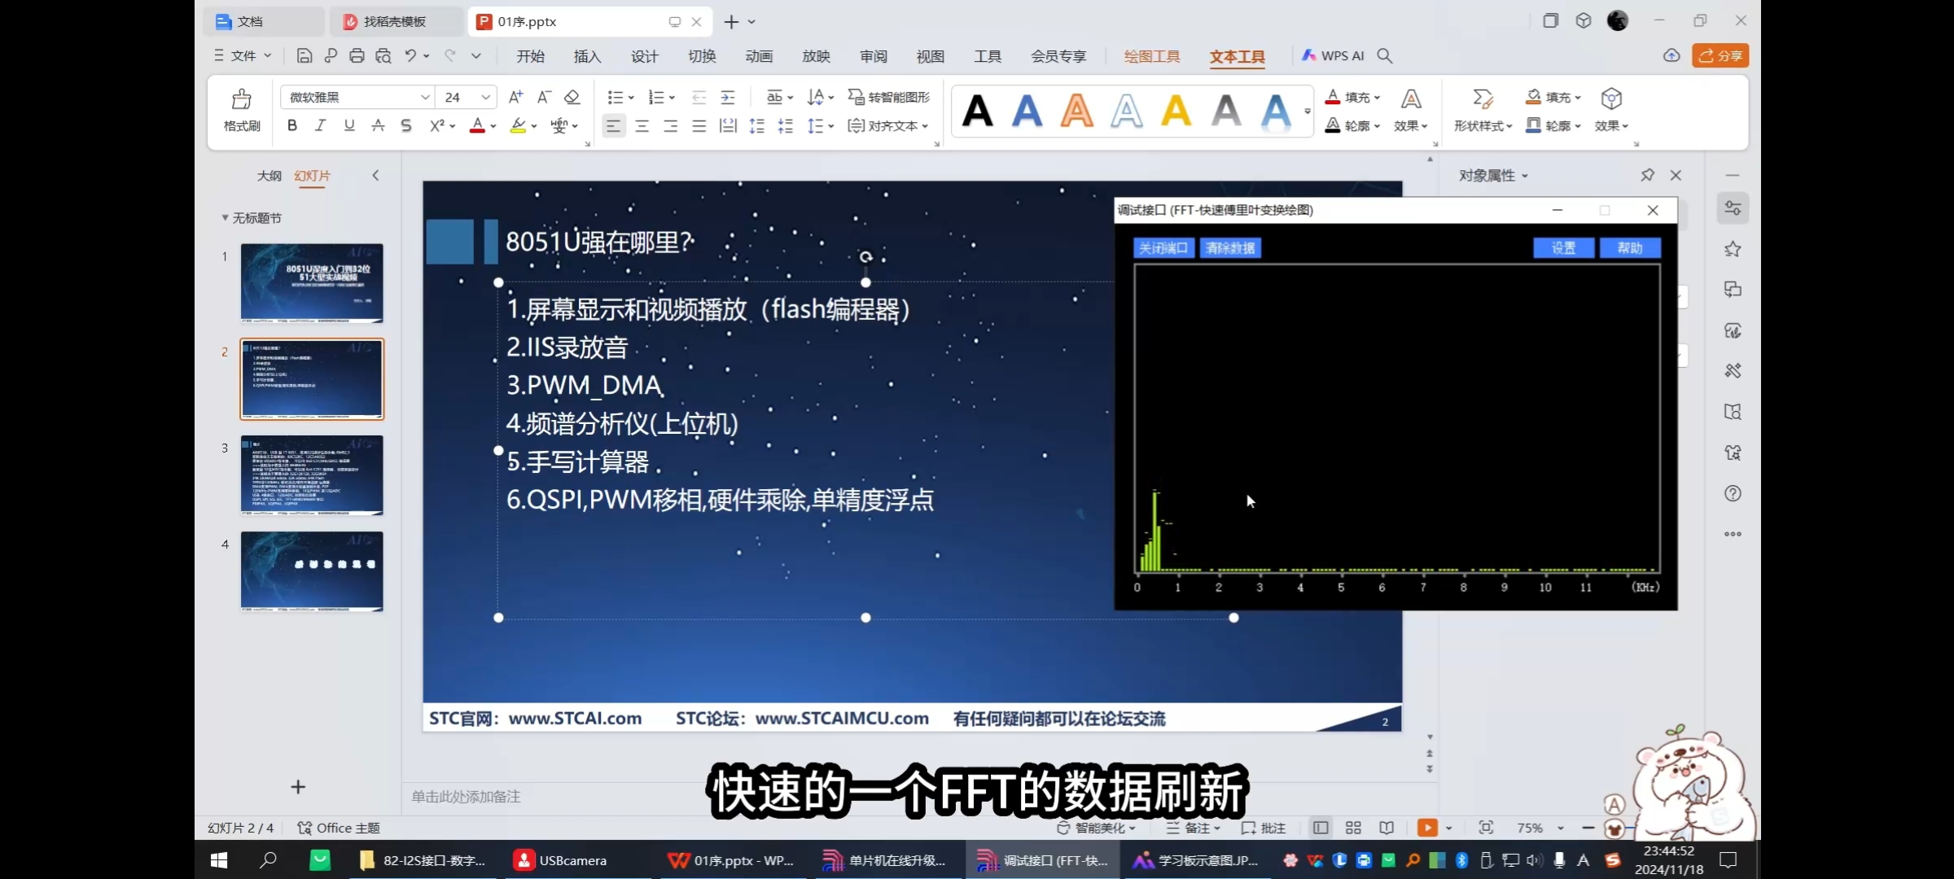Select slide 3 thumbnail
The image size is (1954, 879).
[311, 475]
